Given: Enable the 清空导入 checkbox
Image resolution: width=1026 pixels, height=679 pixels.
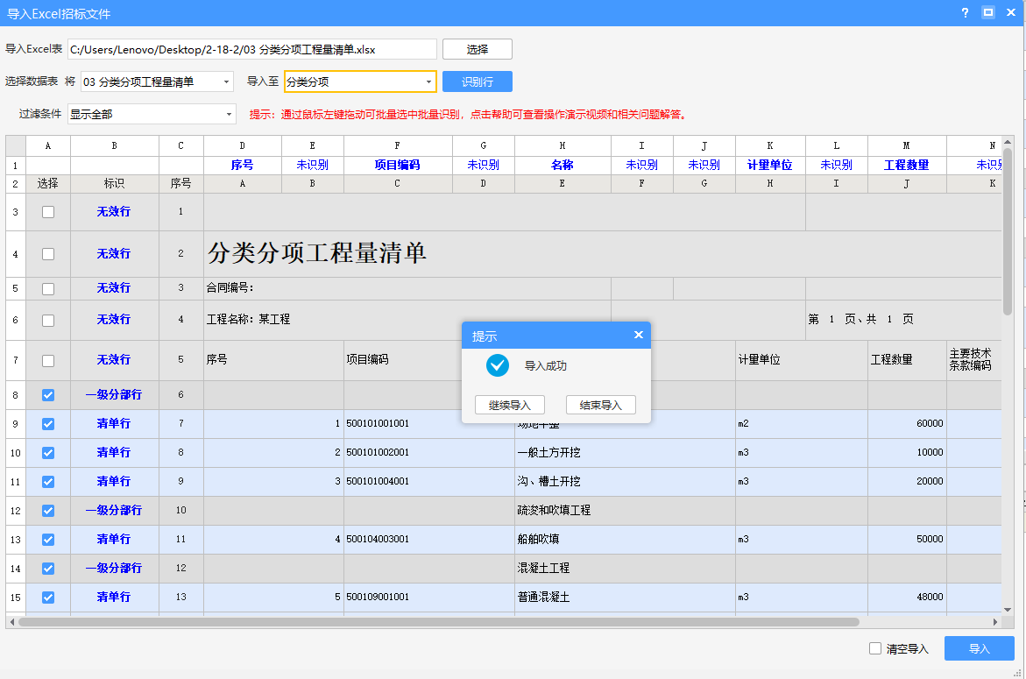Looking at the screenshot, I should 875,648.
